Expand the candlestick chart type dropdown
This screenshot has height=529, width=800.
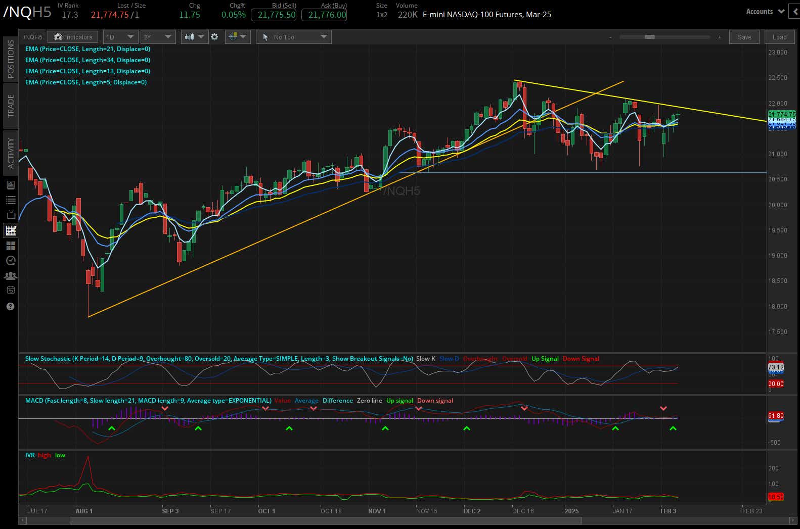tap(194, 37)
